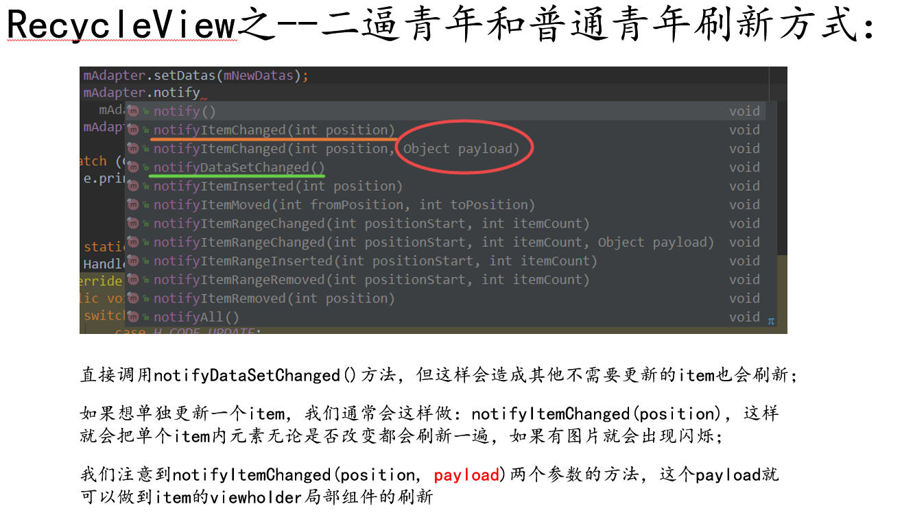Place cursor after mAdapter.notify text
The image size is (902, 515).
(200, 93)
